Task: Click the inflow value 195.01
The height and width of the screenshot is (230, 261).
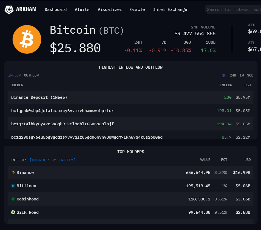Action: [224, 111]
